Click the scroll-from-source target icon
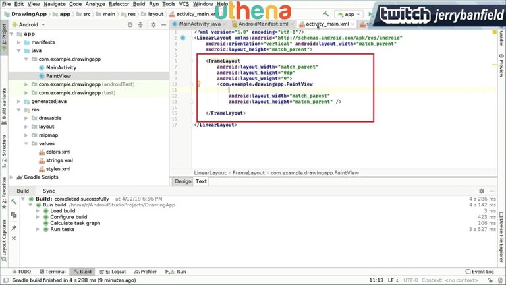This screenshot has height=285, width=506. pos(130,24)
